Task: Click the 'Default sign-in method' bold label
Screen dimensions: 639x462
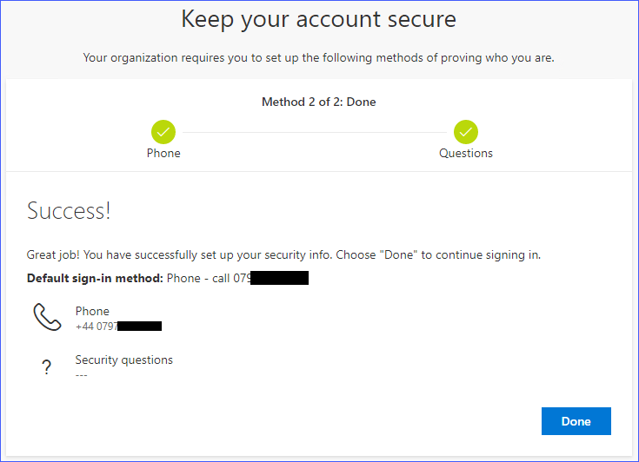Action: [x=95, y=279]
